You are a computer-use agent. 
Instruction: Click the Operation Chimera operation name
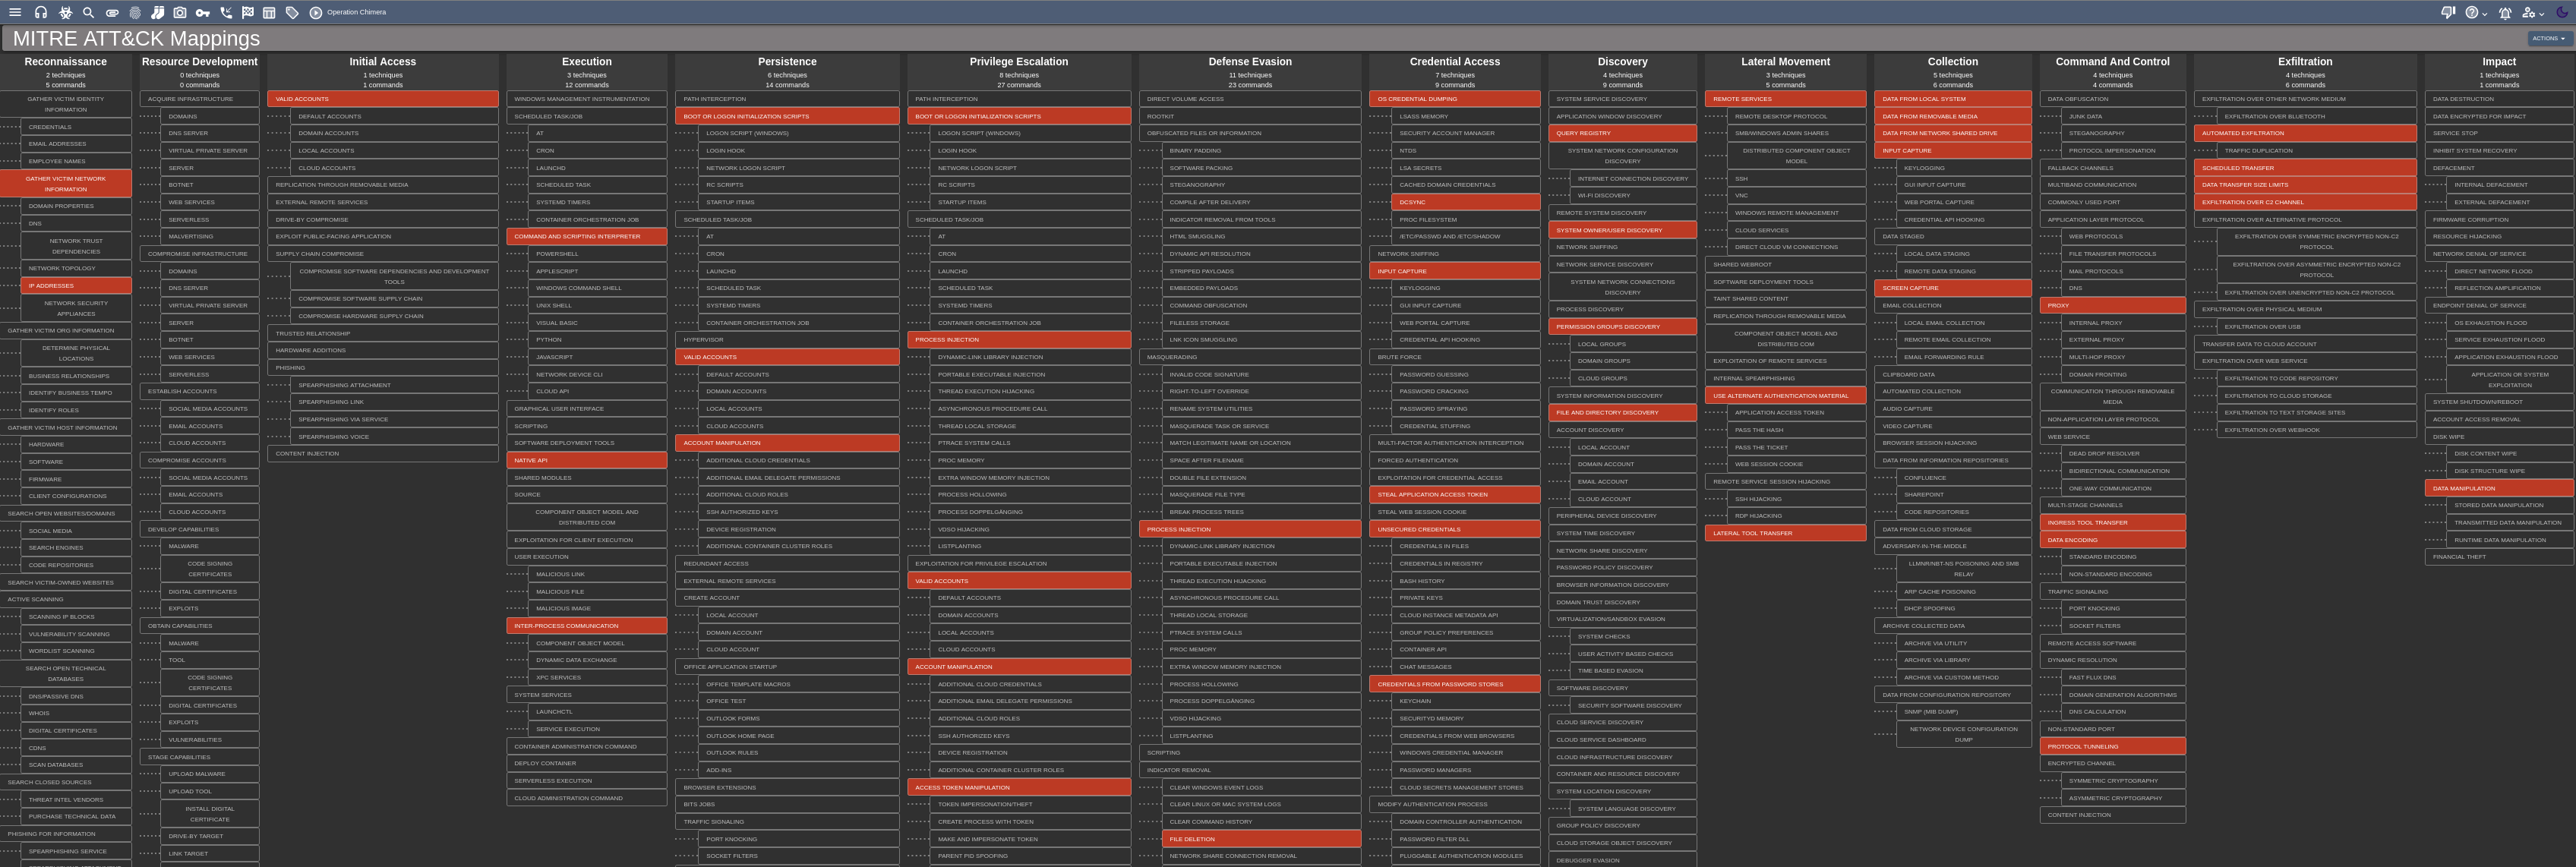click(x=356, y=12)
